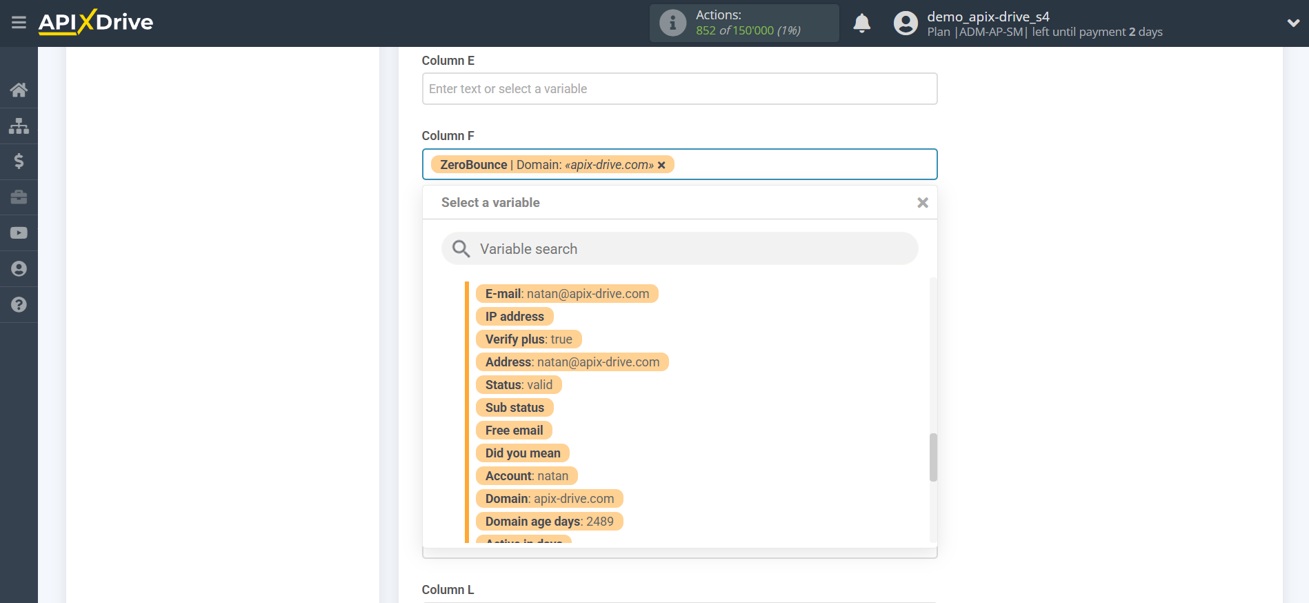Open the YouTube video sidebar icon

tap(19, 233)
